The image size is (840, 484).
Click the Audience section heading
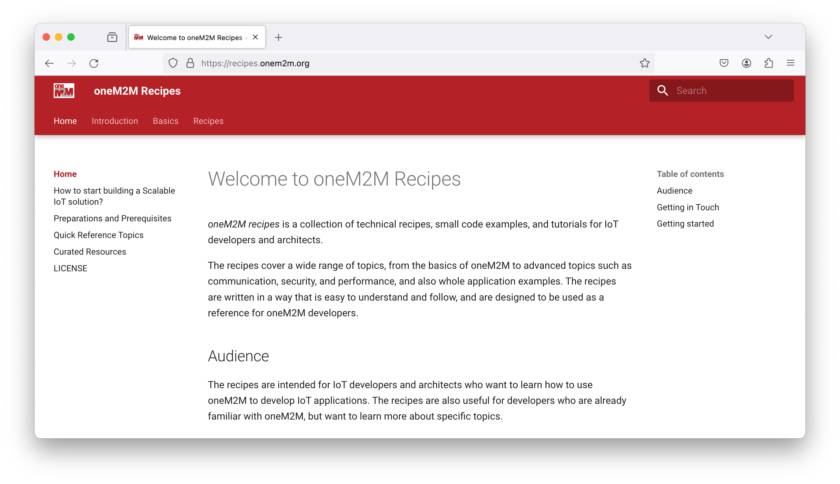(x=238, y=356)
